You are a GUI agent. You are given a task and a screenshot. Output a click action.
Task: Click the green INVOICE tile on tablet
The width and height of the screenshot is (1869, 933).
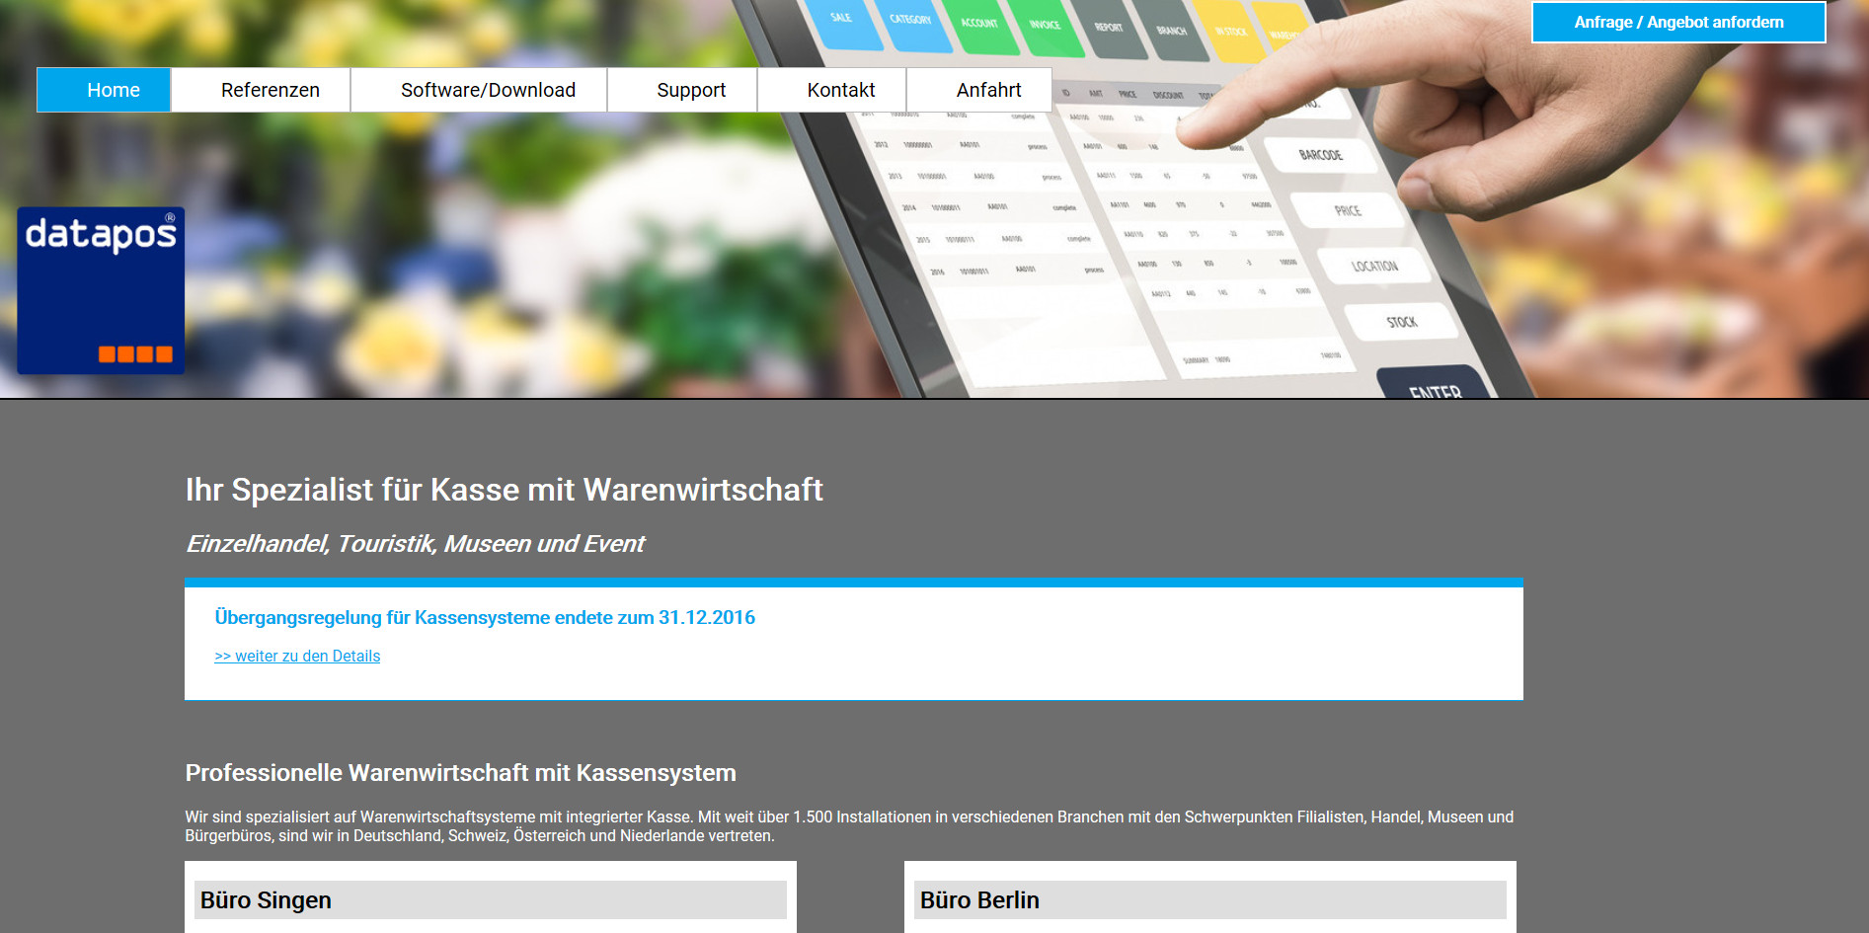point(1045,28)
